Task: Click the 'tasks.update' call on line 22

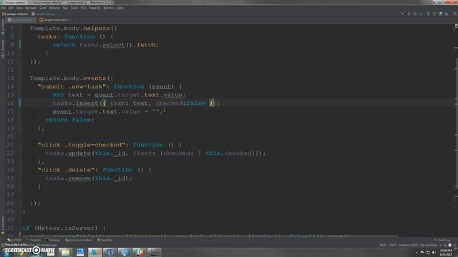Action: [68, 153]
